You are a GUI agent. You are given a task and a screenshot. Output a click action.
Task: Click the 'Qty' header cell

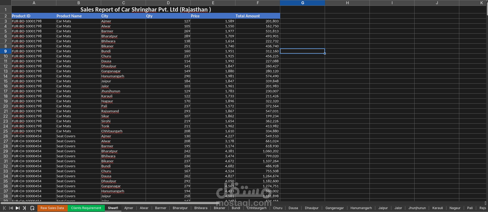click(x=168, y=16)
